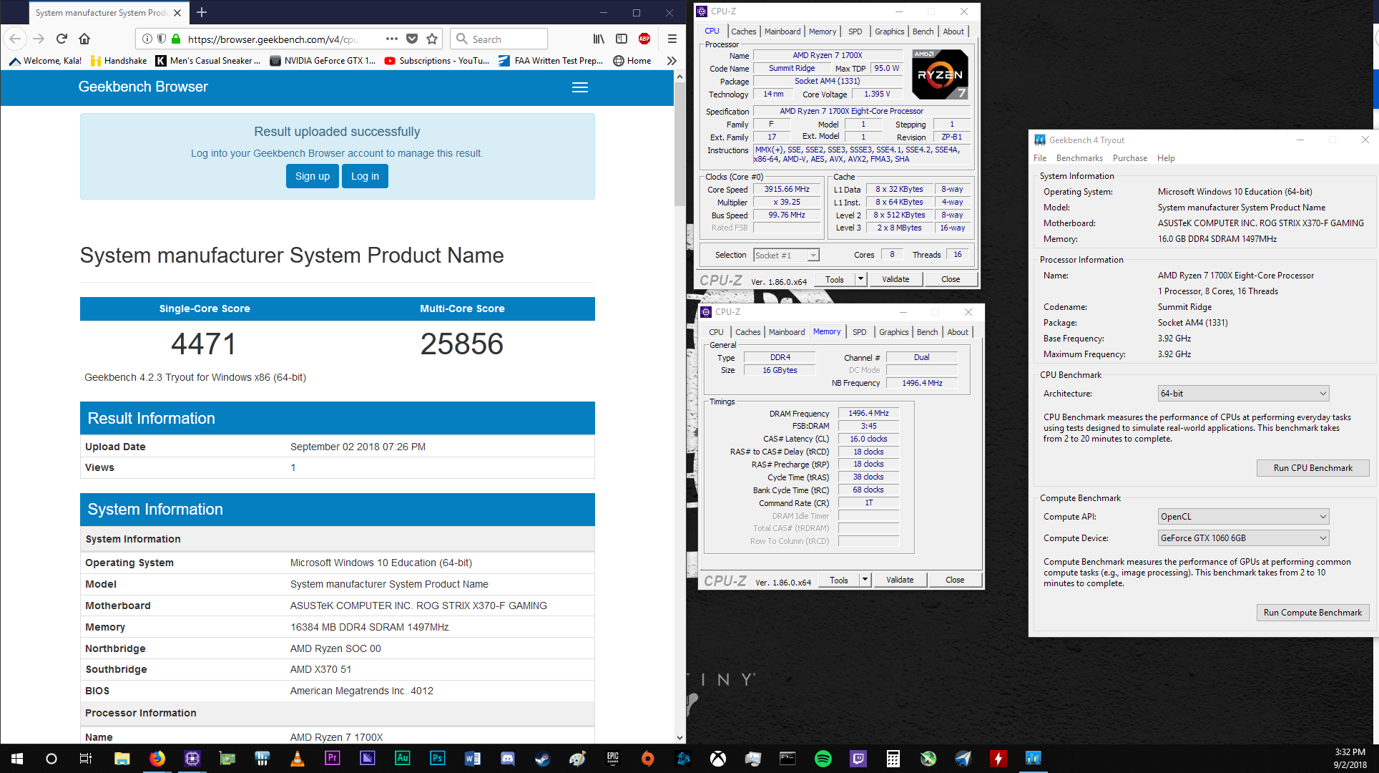Open Twitch from the taskbar
This screenshot has width=1379, height=773.
click(858, 759)
